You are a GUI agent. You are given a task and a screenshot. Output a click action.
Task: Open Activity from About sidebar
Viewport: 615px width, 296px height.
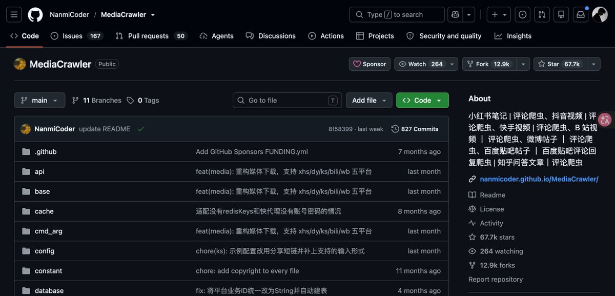coord(486,223)
